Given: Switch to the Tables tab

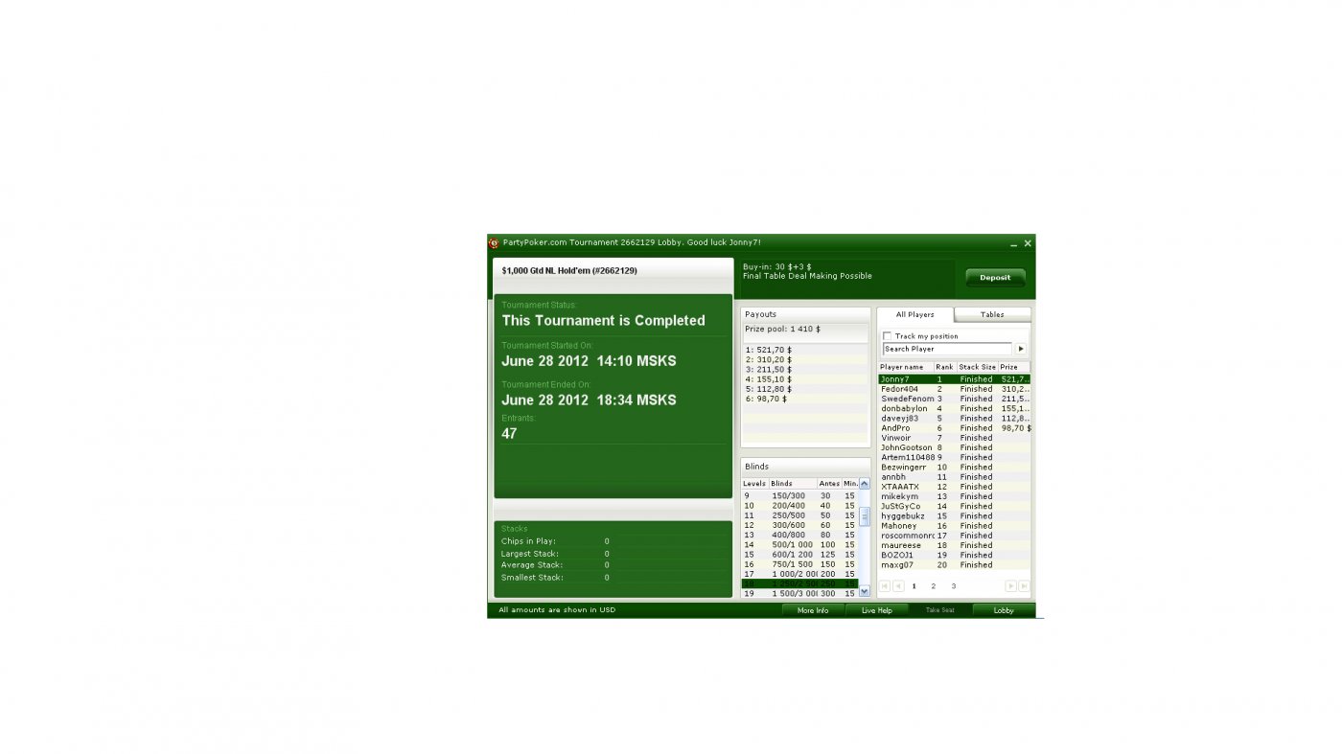Looking at the screenshot, I should click(x=992, y=314).
